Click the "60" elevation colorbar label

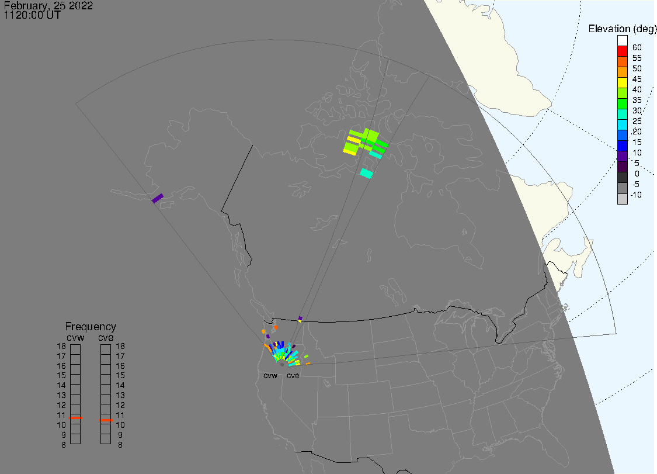coord(637,47)
